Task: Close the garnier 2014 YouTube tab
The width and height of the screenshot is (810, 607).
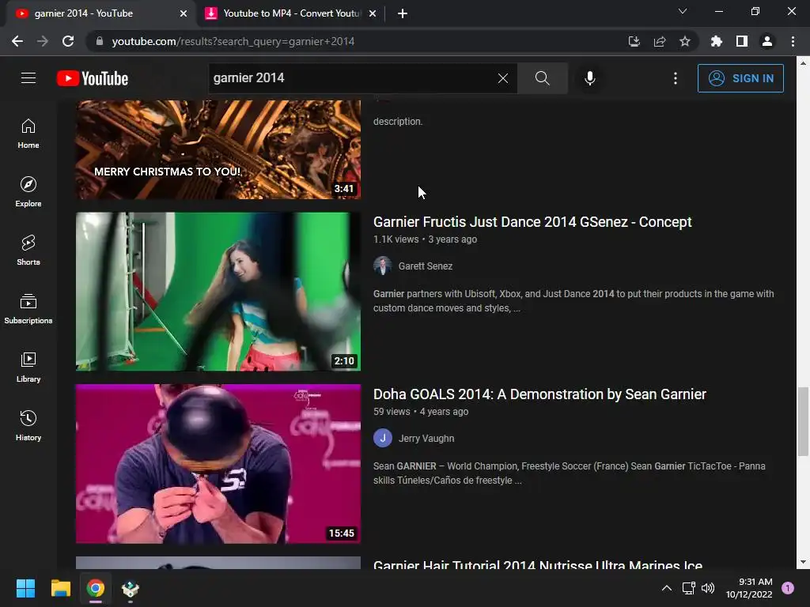Action: (x=184, y=14)
